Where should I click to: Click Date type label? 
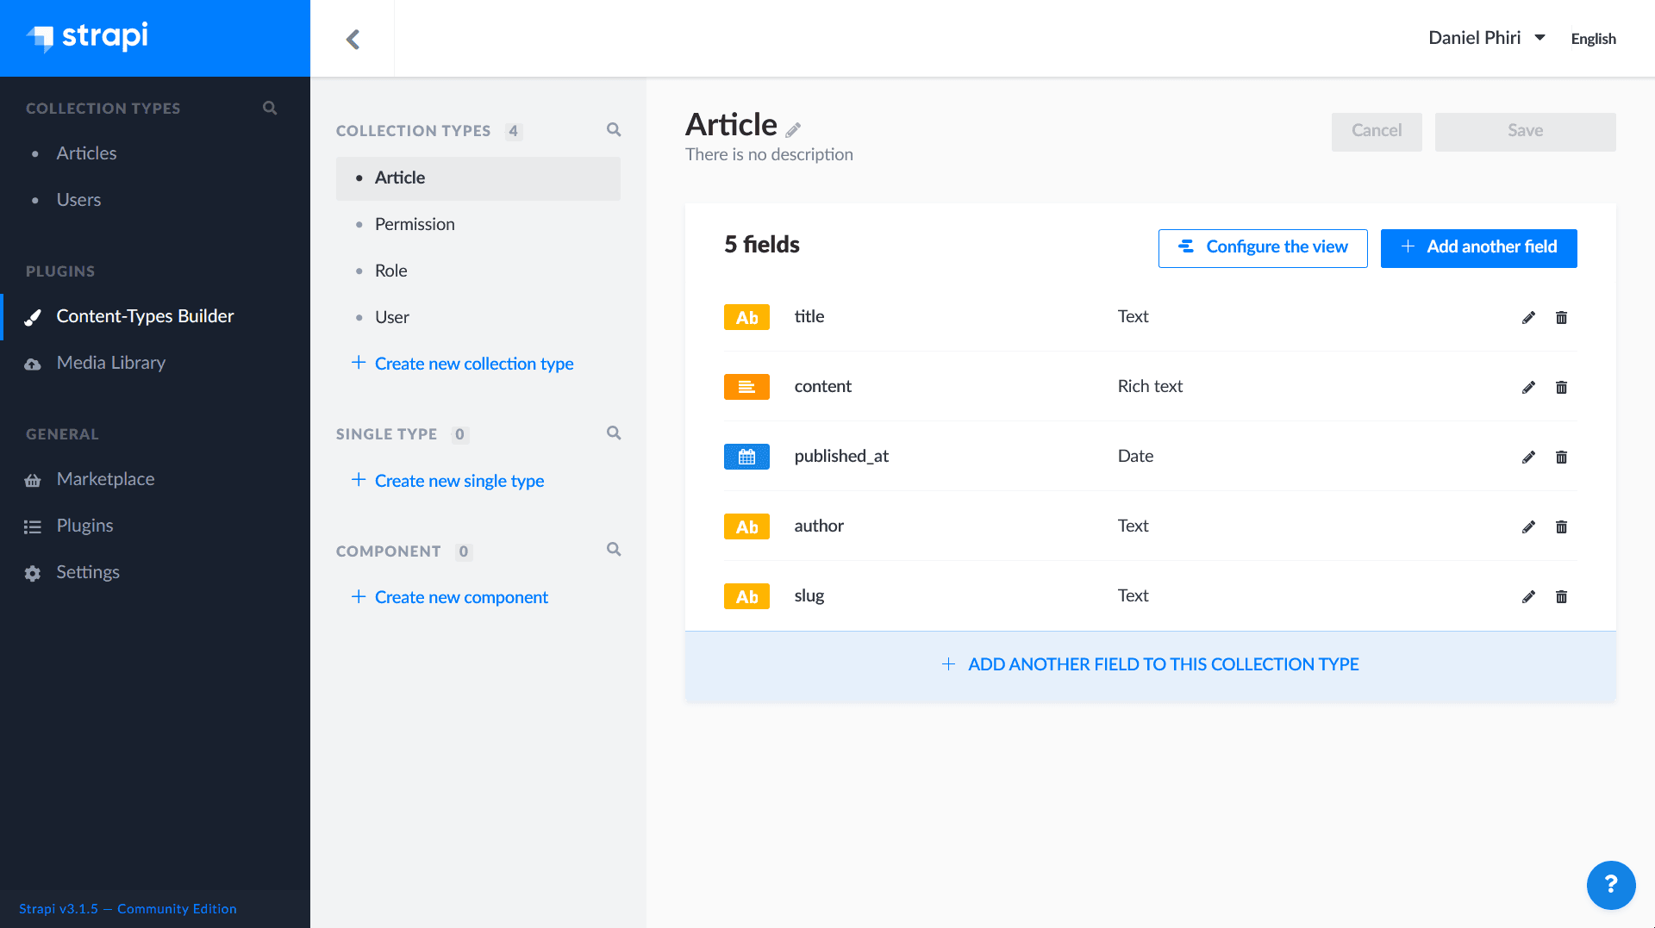1135,456
